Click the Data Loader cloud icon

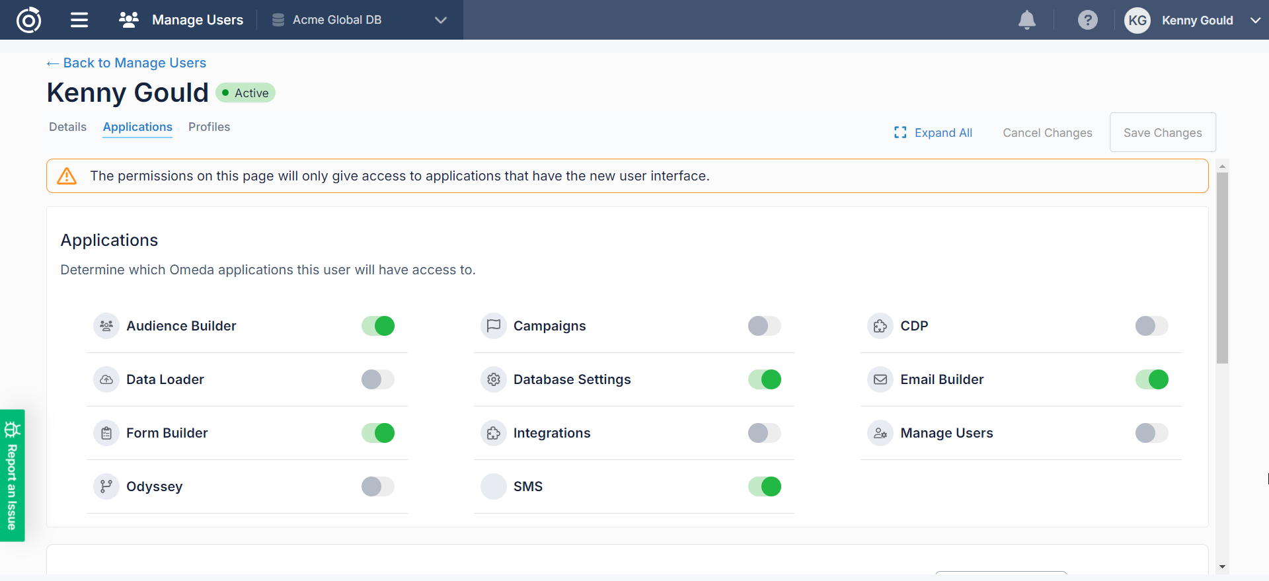click(x=106, y=379)
